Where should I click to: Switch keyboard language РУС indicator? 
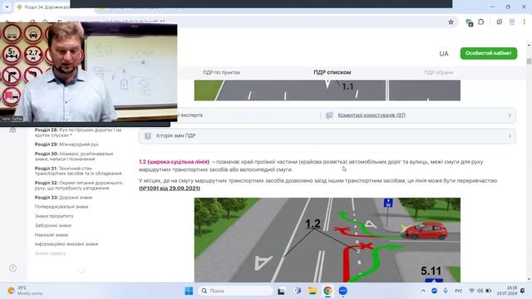click(x=458, y=291)
